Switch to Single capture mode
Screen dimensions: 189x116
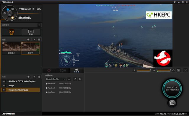(x=31, y=32)
